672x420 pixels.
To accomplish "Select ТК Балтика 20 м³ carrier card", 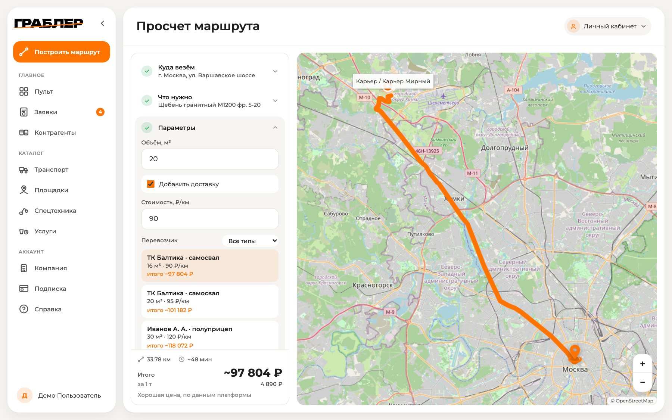I will pos(210,301).
